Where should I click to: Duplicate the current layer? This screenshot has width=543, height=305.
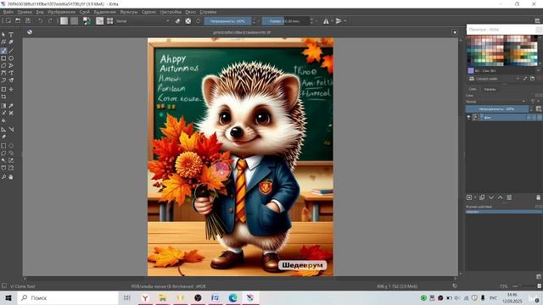(482, 197)
